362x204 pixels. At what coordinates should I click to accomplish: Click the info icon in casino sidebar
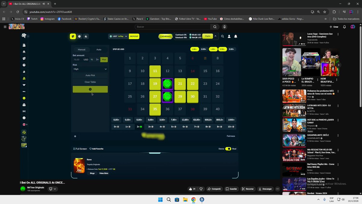[24, 118]
